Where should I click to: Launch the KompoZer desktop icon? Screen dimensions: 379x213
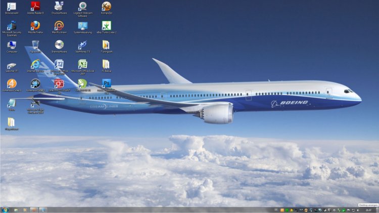click(x=106, y=8)
